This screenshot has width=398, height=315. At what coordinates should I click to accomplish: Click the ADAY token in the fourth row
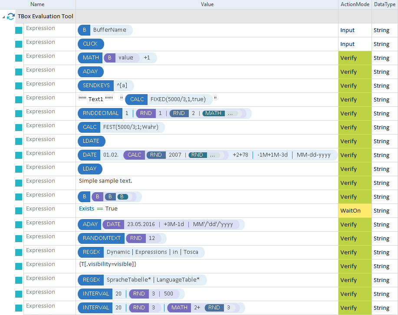coord(90,72)
